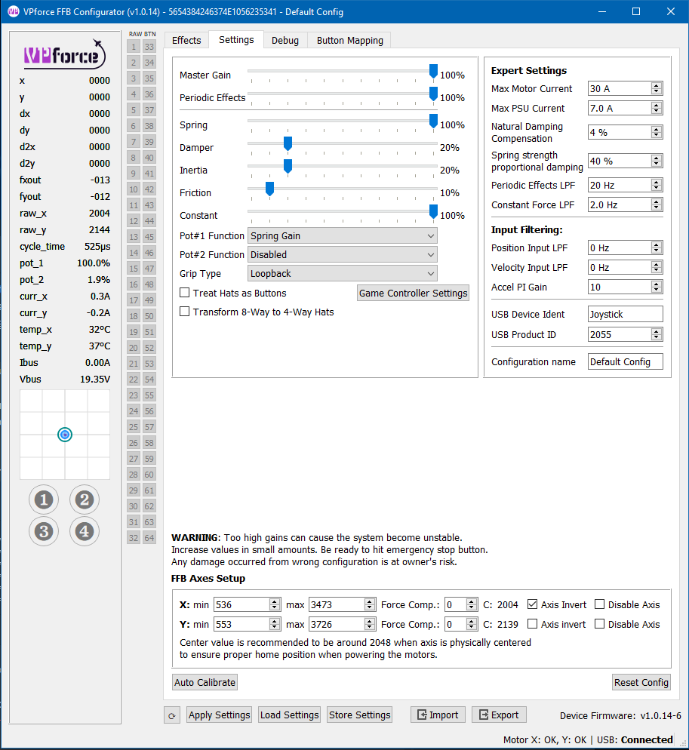Click the USB Device Ident field
This screenshot has width=689, height=750.
pyautogui.click(x=626, y=314)
